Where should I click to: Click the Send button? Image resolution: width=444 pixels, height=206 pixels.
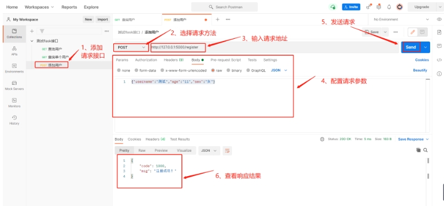click(411, 48)
